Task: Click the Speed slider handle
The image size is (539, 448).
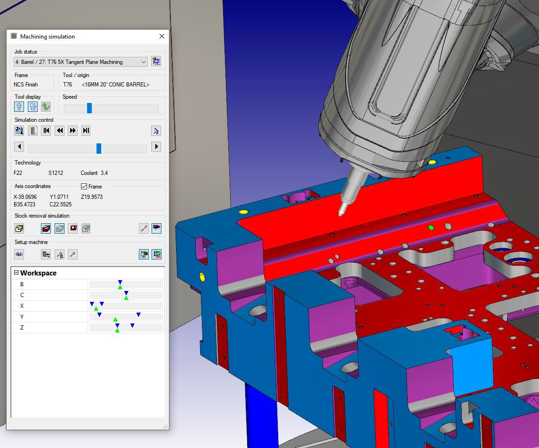Action: pyautogui.click(x=89, y=108)
